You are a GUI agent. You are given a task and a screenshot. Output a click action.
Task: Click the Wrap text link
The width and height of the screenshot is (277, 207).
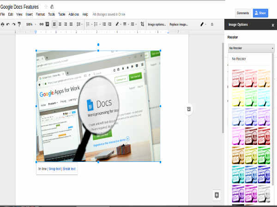pyautogui.click(x=54, y=169)
